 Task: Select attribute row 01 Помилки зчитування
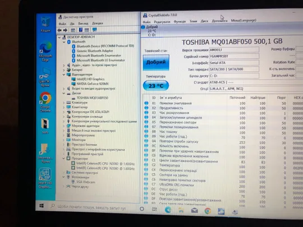click(x=223, y=103)
